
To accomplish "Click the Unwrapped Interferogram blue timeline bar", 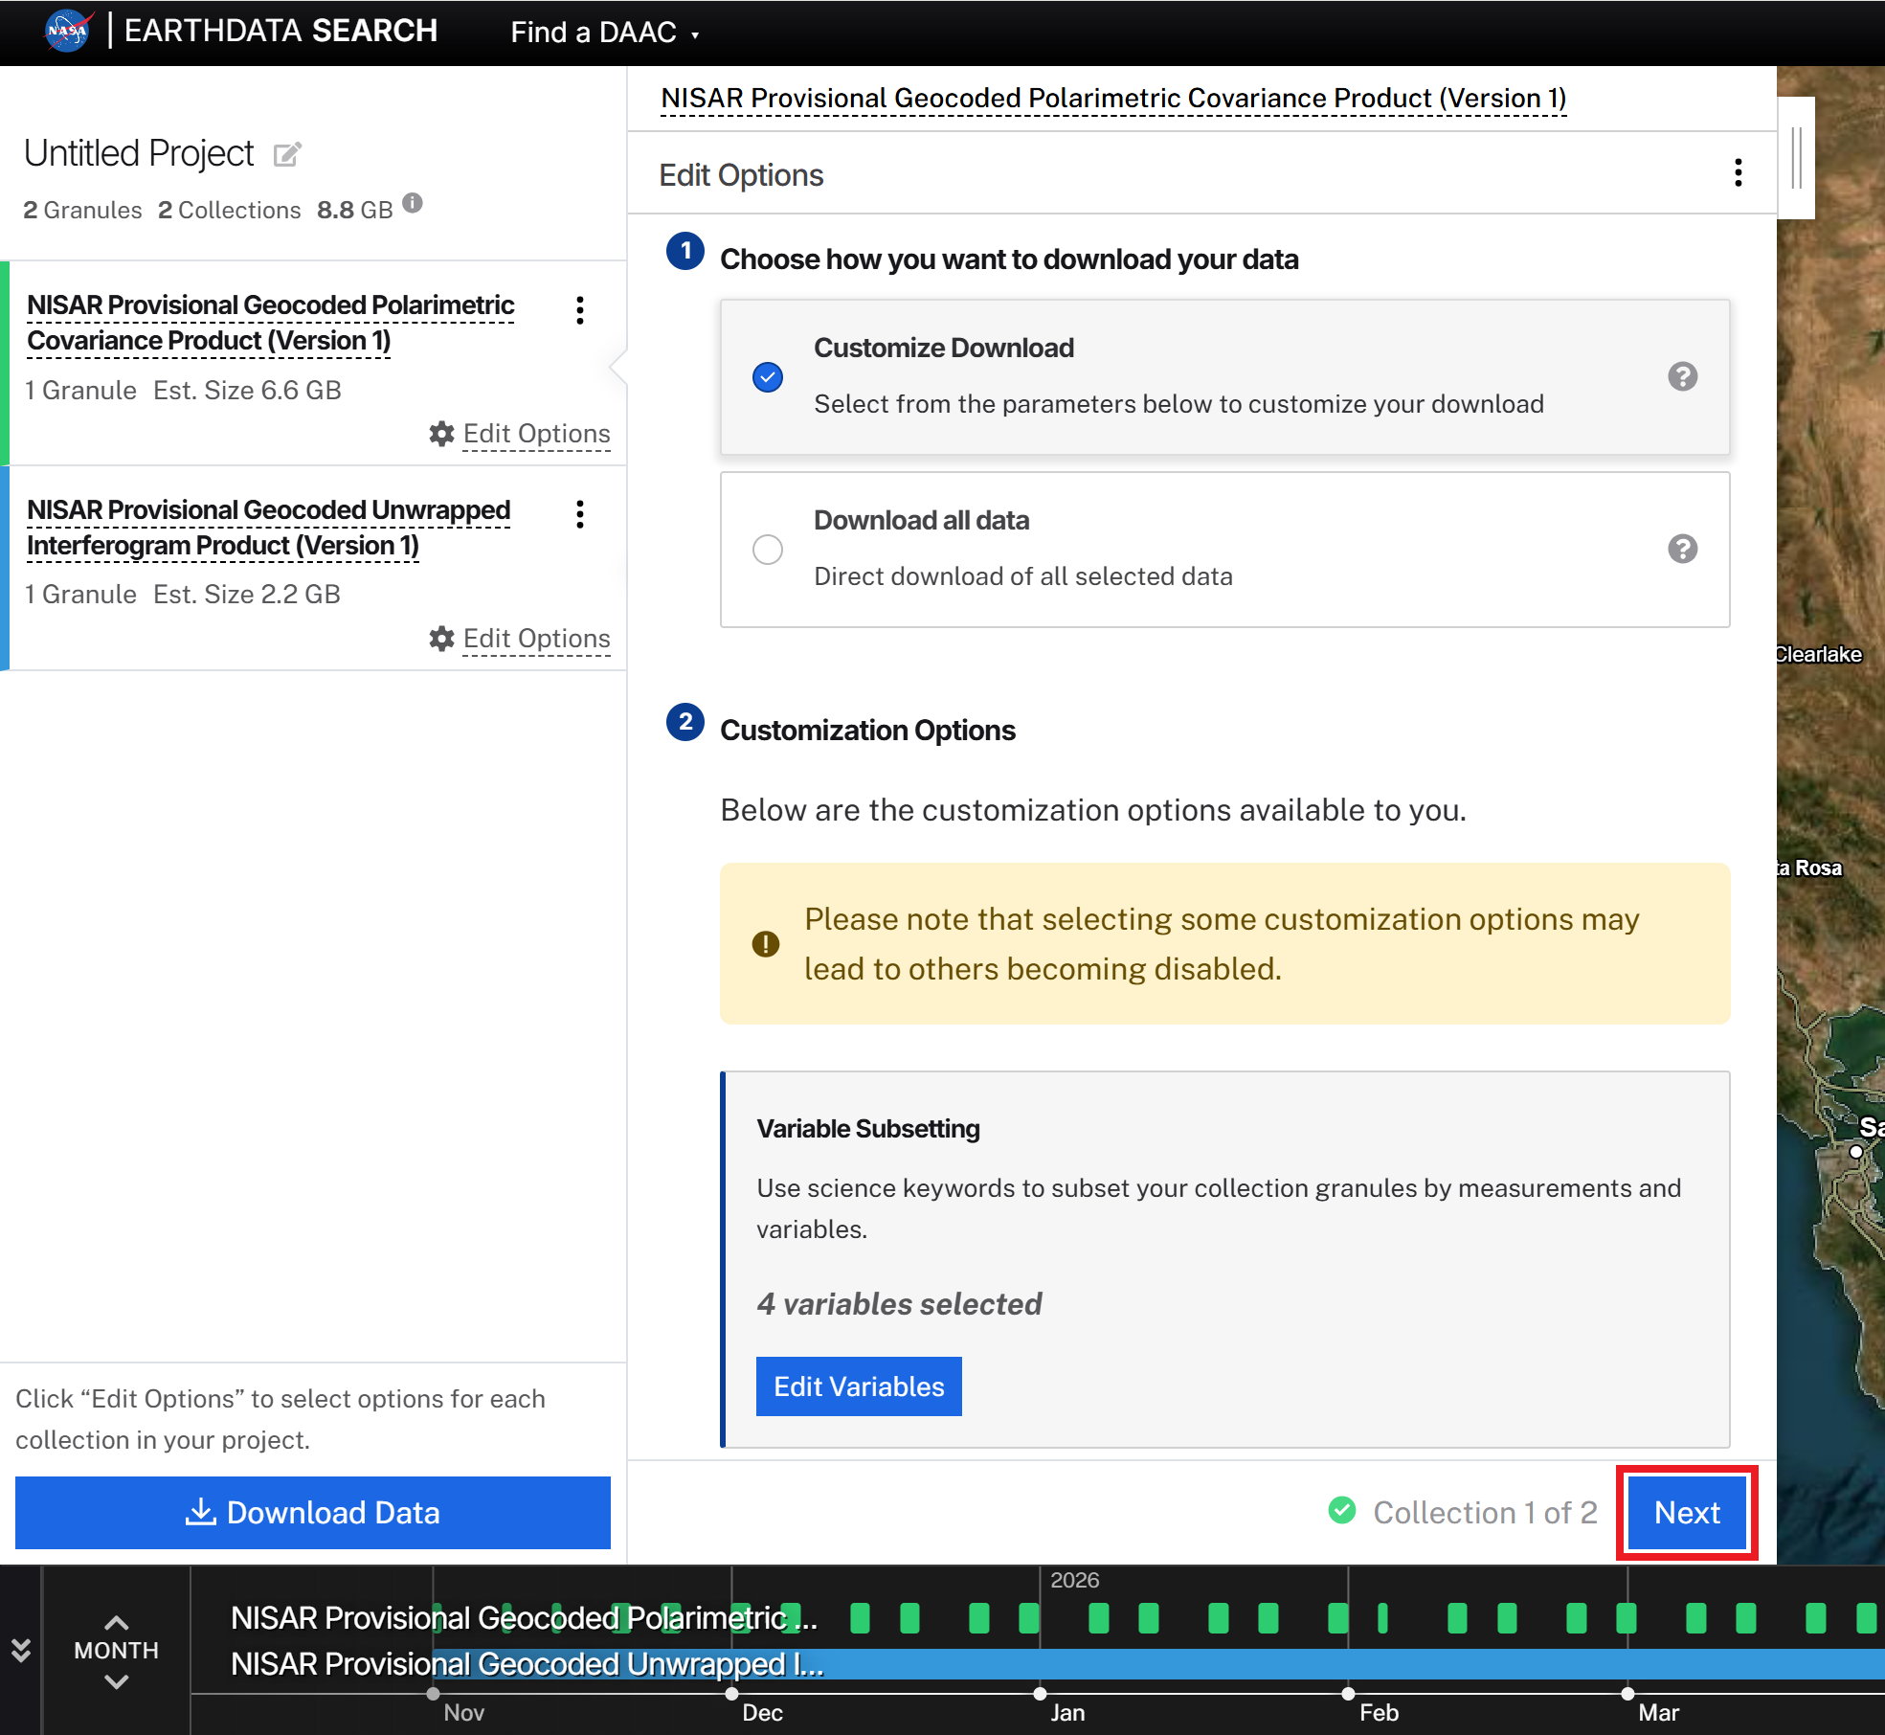I will [1158, 1664].
